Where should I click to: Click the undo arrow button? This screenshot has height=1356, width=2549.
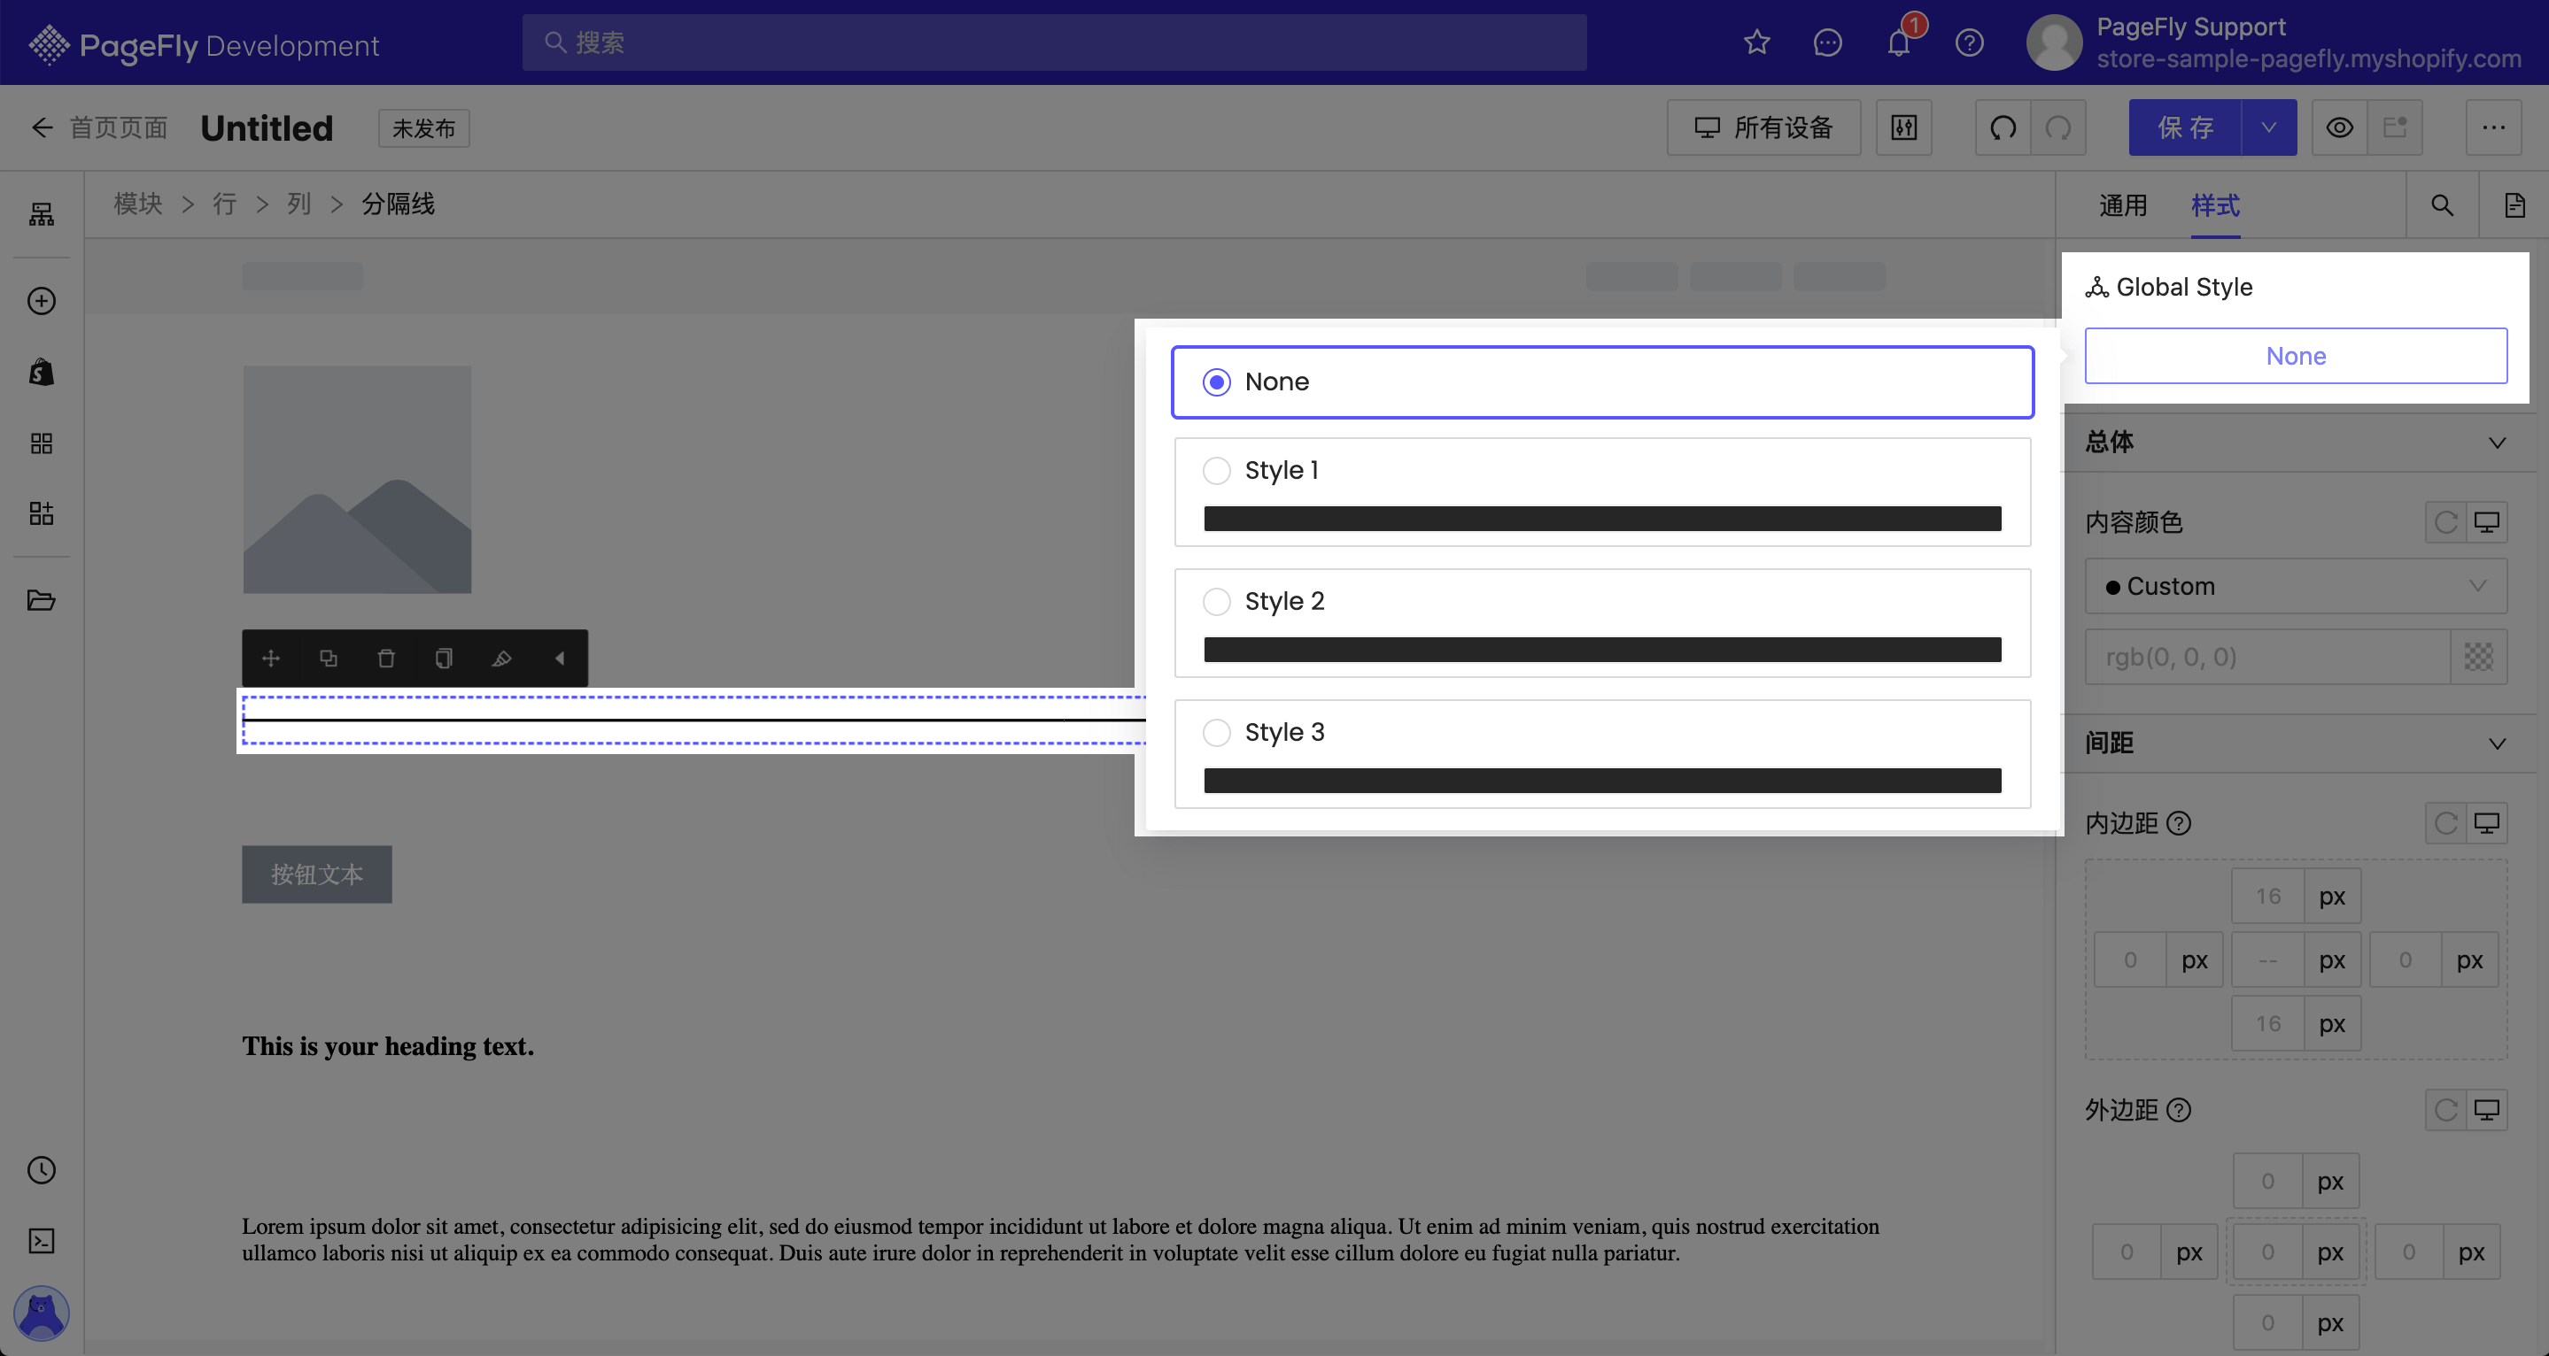(2003, 127)
